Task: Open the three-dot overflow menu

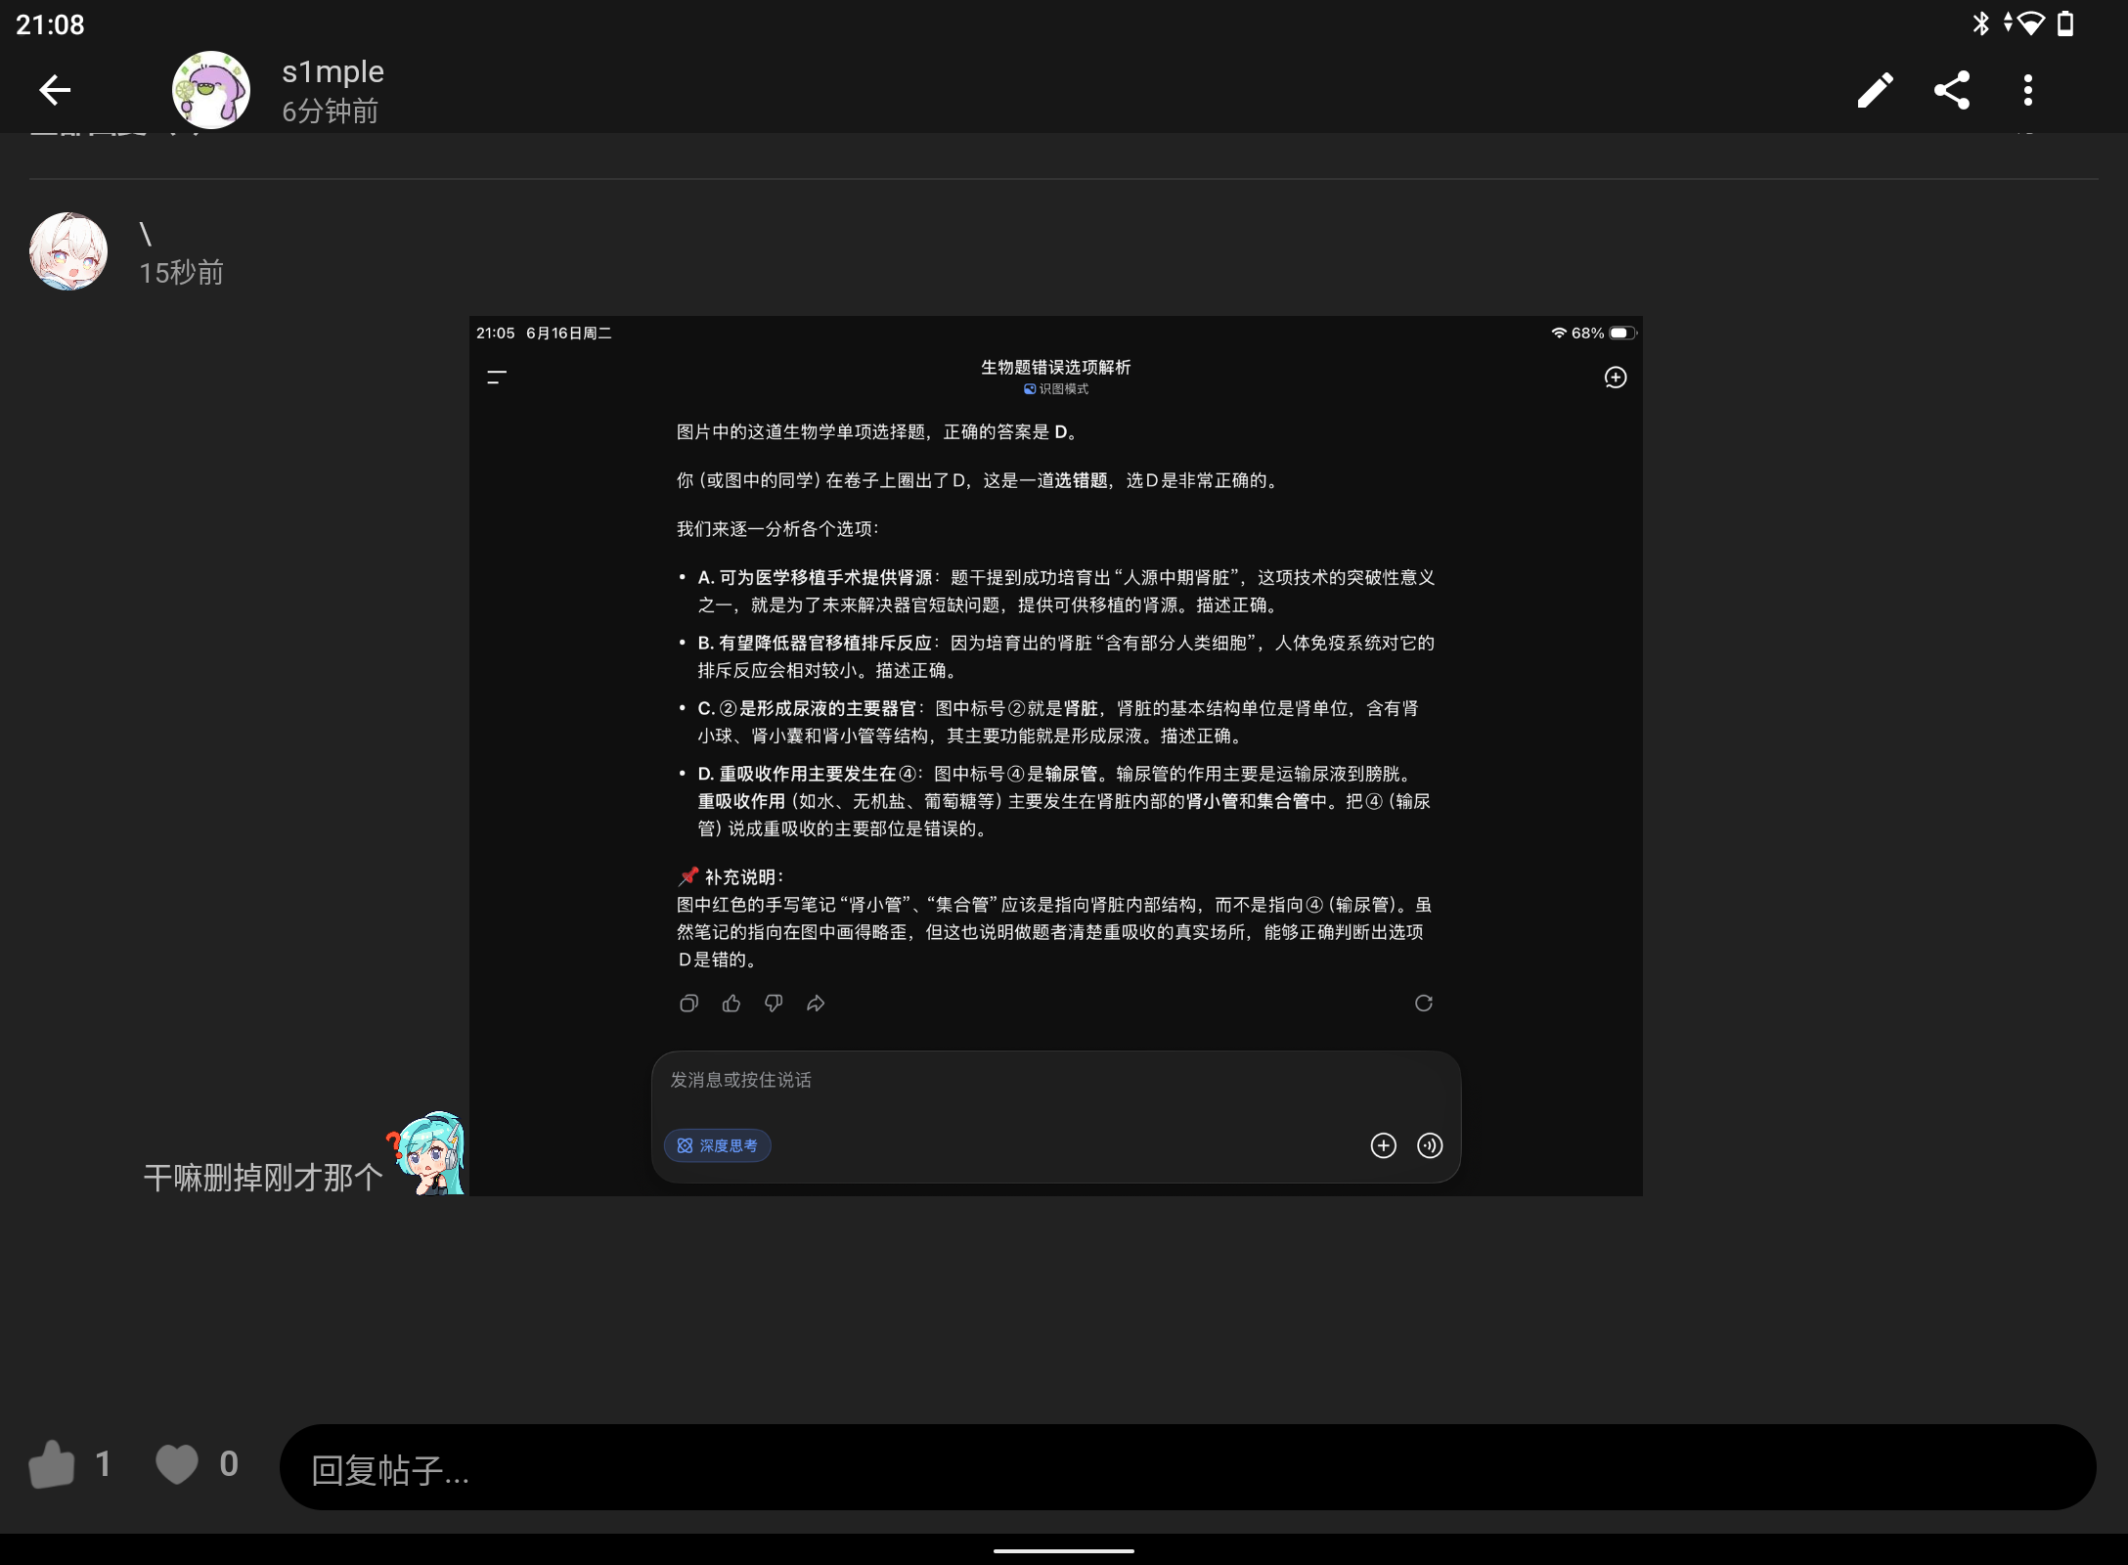Action: pos(2028,90)
